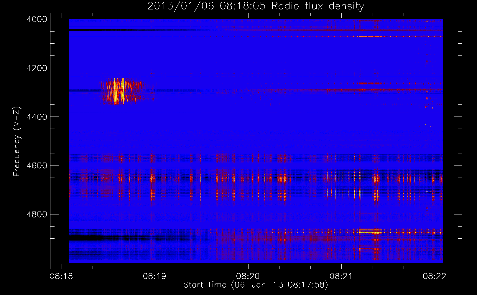The image size is (477, 295).
Task: Click the 08:21 time tick label
Action: point(341,276)
